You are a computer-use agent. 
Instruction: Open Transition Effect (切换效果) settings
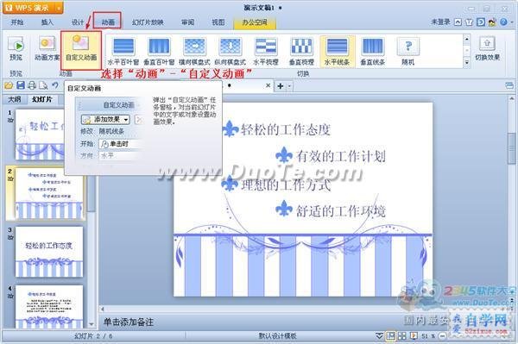pos(487,48)
